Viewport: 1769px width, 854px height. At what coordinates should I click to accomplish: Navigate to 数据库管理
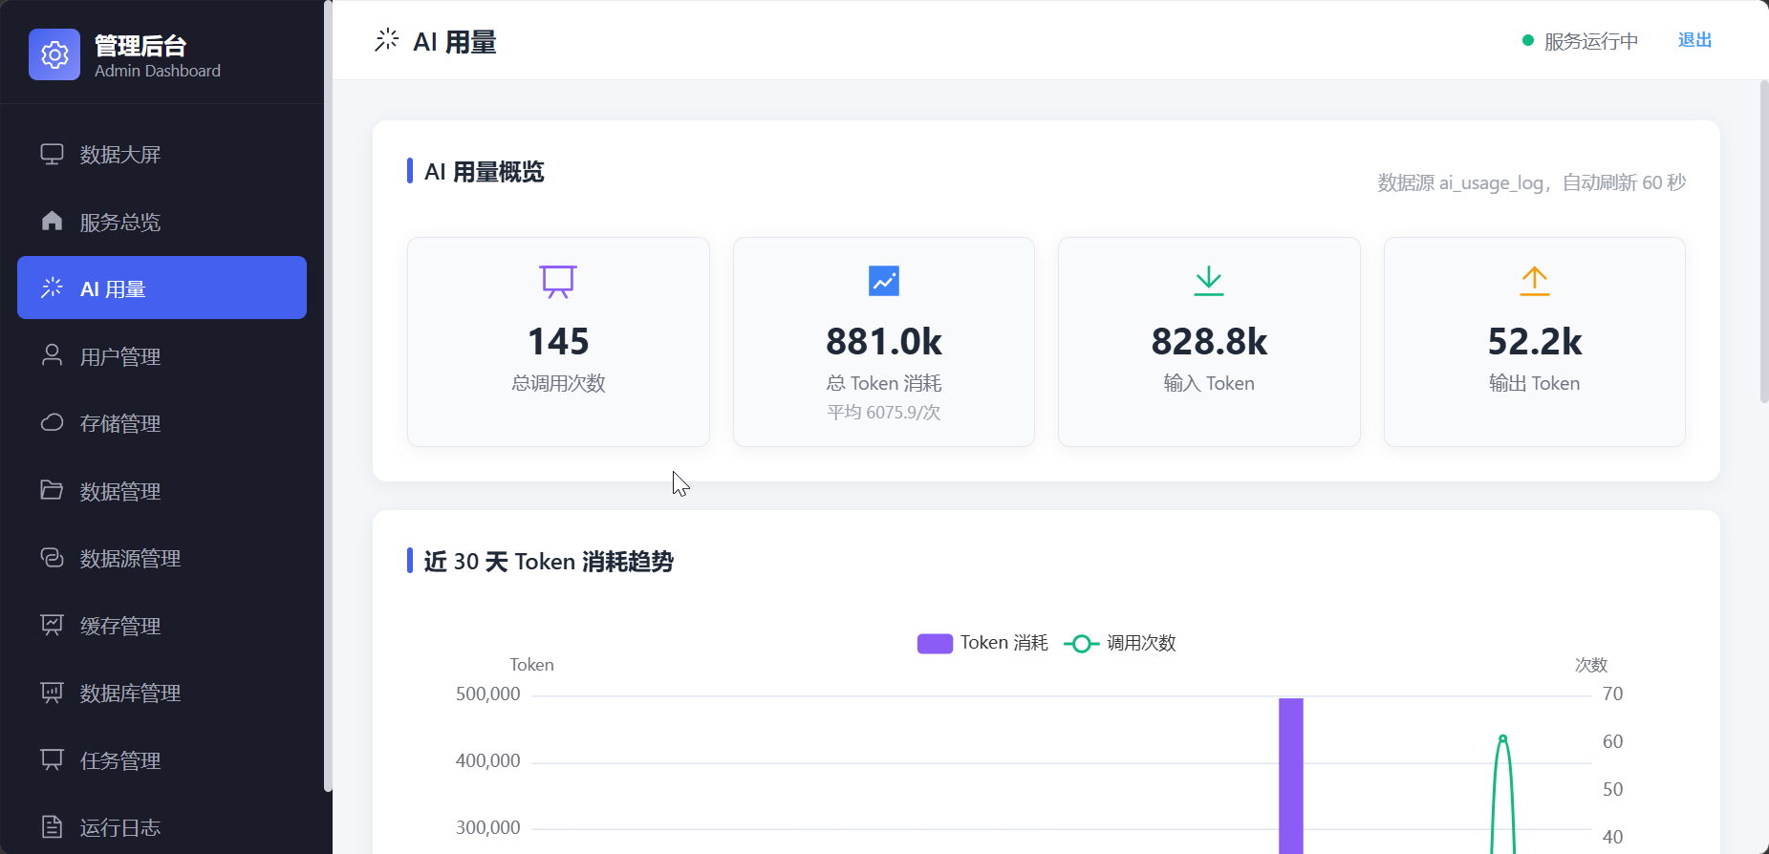(x=162, y=693)
